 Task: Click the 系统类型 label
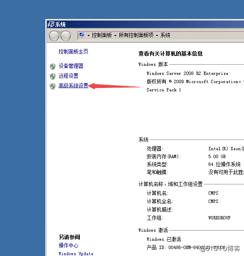[157, 164]
